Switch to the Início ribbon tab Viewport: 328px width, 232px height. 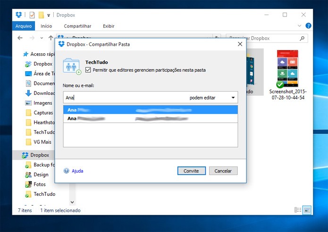46,26
